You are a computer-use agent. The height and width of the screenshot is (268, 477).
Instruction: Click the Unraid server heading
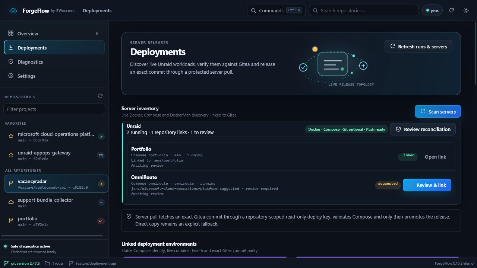[x=133, y=126]
